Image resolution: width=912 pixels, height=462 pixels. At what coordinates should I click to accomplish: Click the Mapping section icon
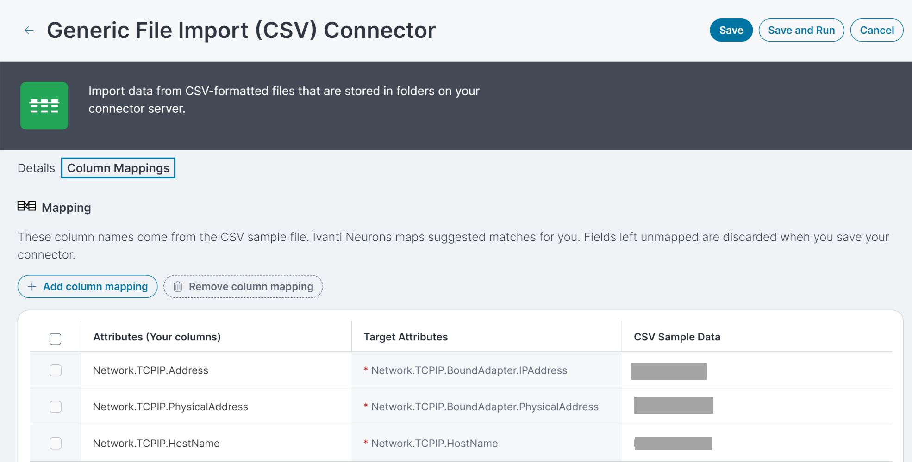pyautogui.click(x=27, y=206)
